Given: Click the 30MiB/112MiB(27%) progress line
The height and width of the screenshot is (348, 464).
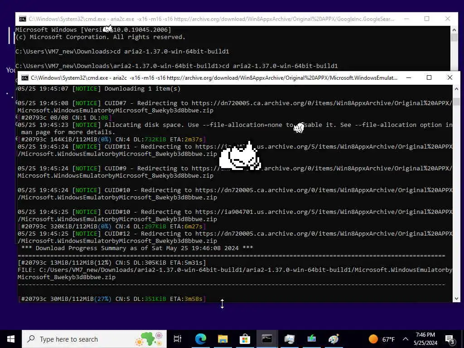Looking at the screenshot, I should (x=112, y=299).
